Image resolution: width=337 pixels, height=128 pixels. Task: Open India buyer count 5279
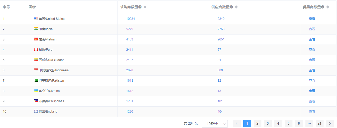pyautogui.click(x=130, y=29)
